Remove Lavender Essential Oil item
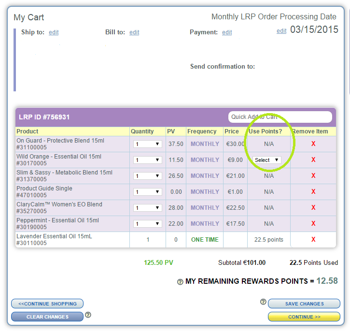 click(313, 239)
